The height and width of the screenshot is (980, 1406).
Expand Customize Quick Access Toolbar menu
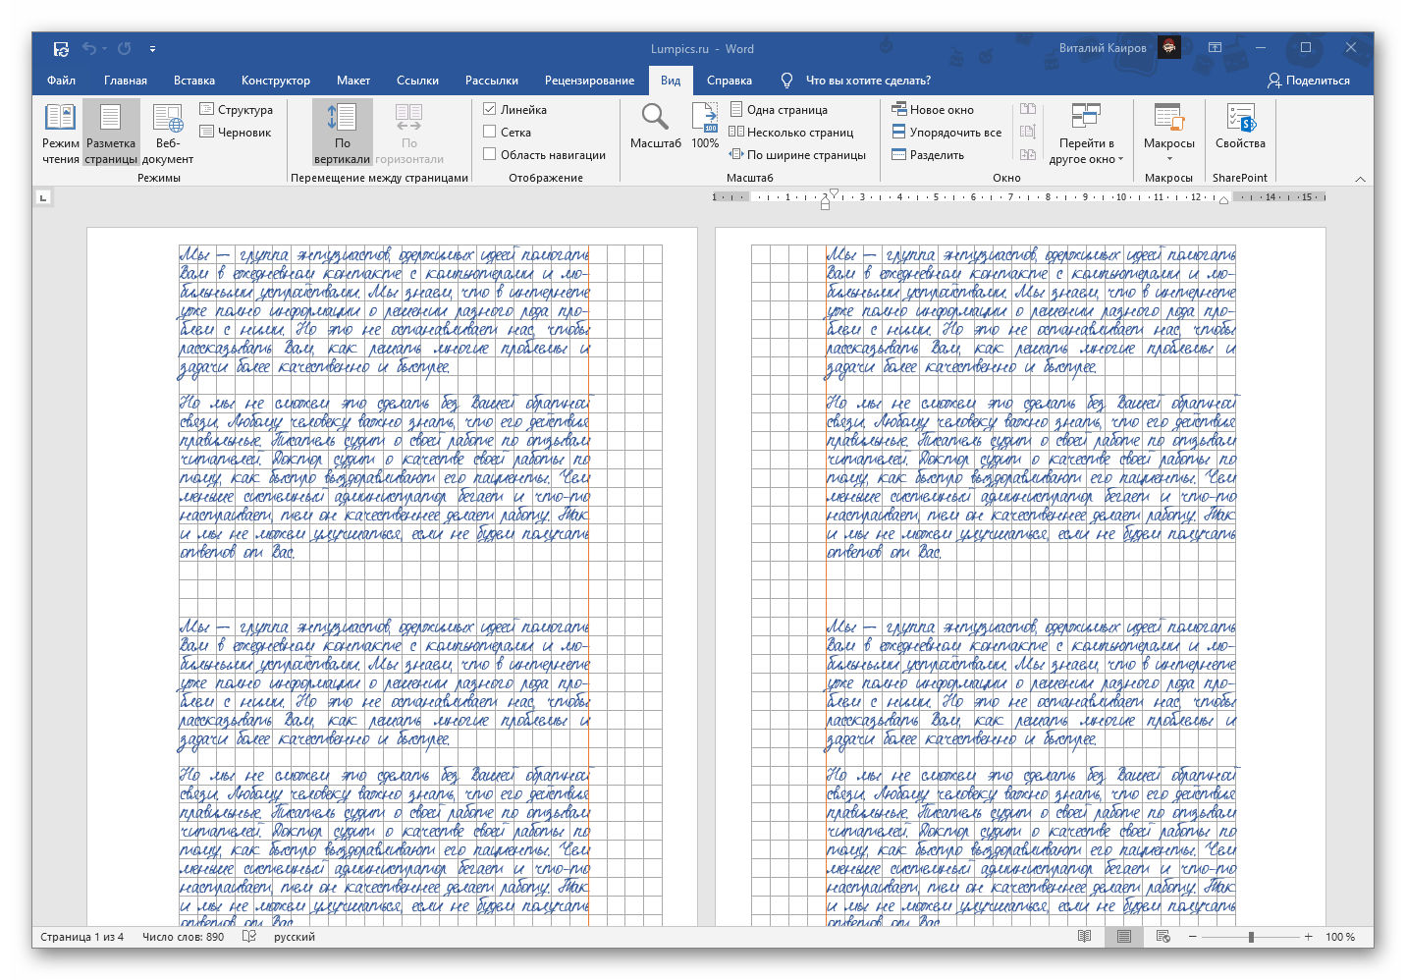[152, 48]
